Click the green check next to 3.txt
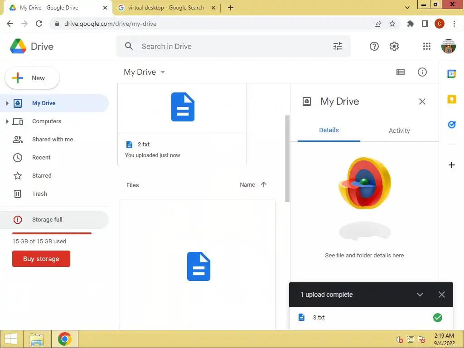 (x=437, y=318)
